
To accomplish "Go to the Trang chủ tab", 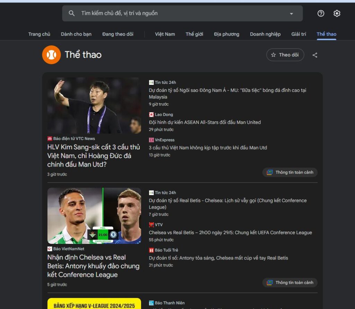I will [x=39, y=34].
